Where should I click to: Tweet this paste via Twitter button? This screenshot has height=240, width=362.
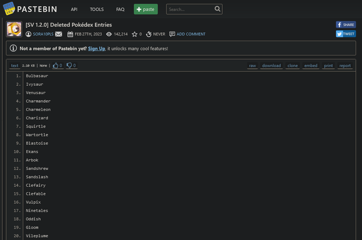click(346, 34)
